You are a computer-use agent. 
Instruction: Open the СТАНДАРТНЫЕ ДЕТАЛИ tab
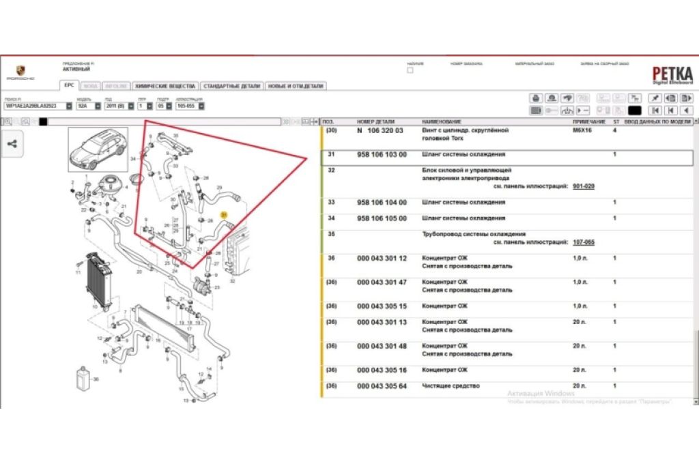click(x=232, y=86)
